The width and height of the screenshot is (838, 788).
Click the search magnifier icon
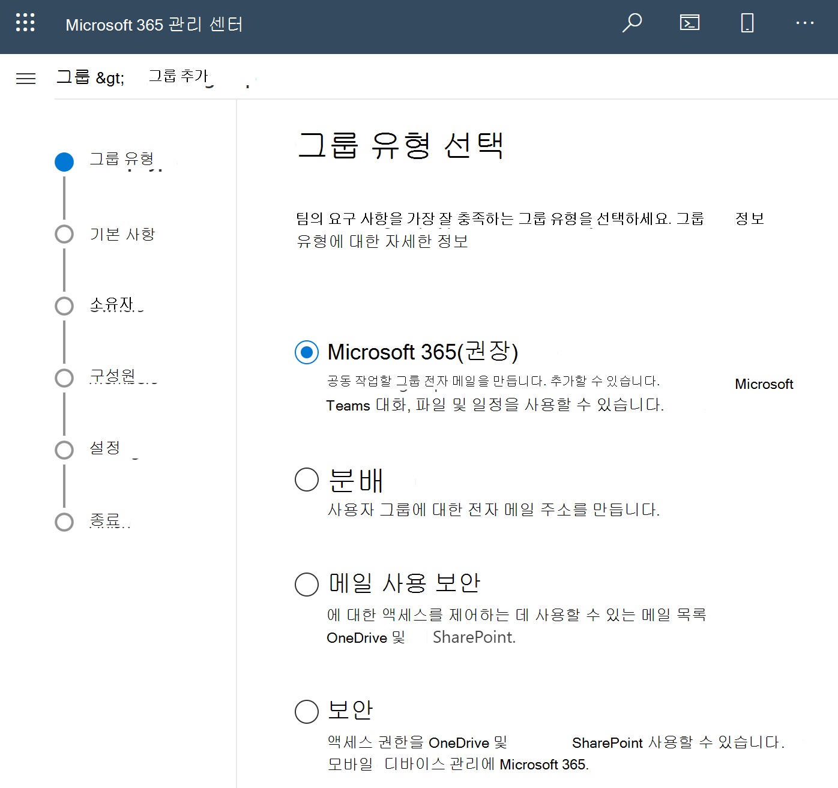click(632, 23)
